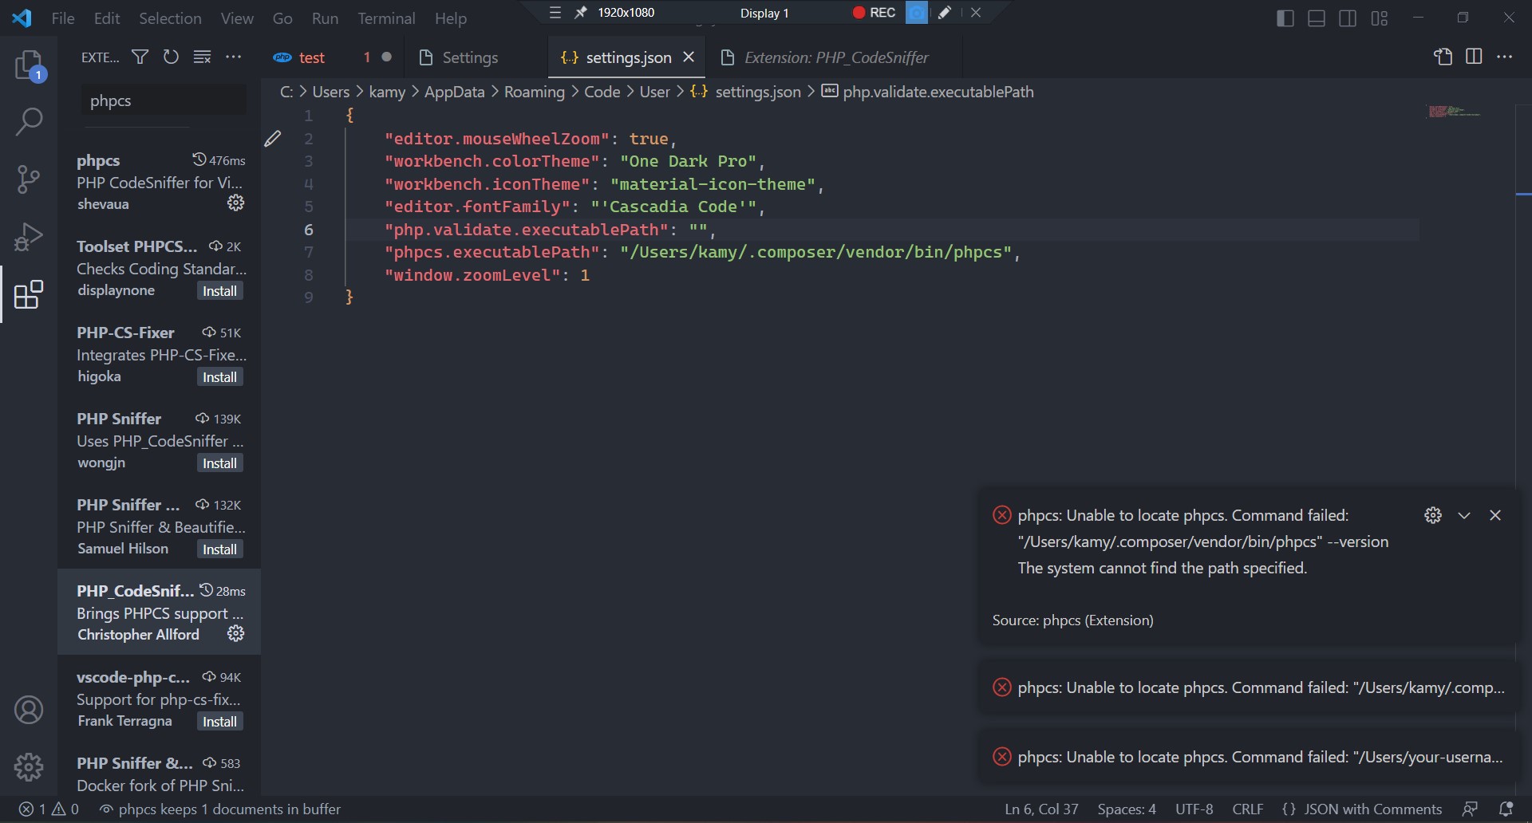
Task: Toggle secondary side bar layout icon
Action: (x=1348, y=18)
